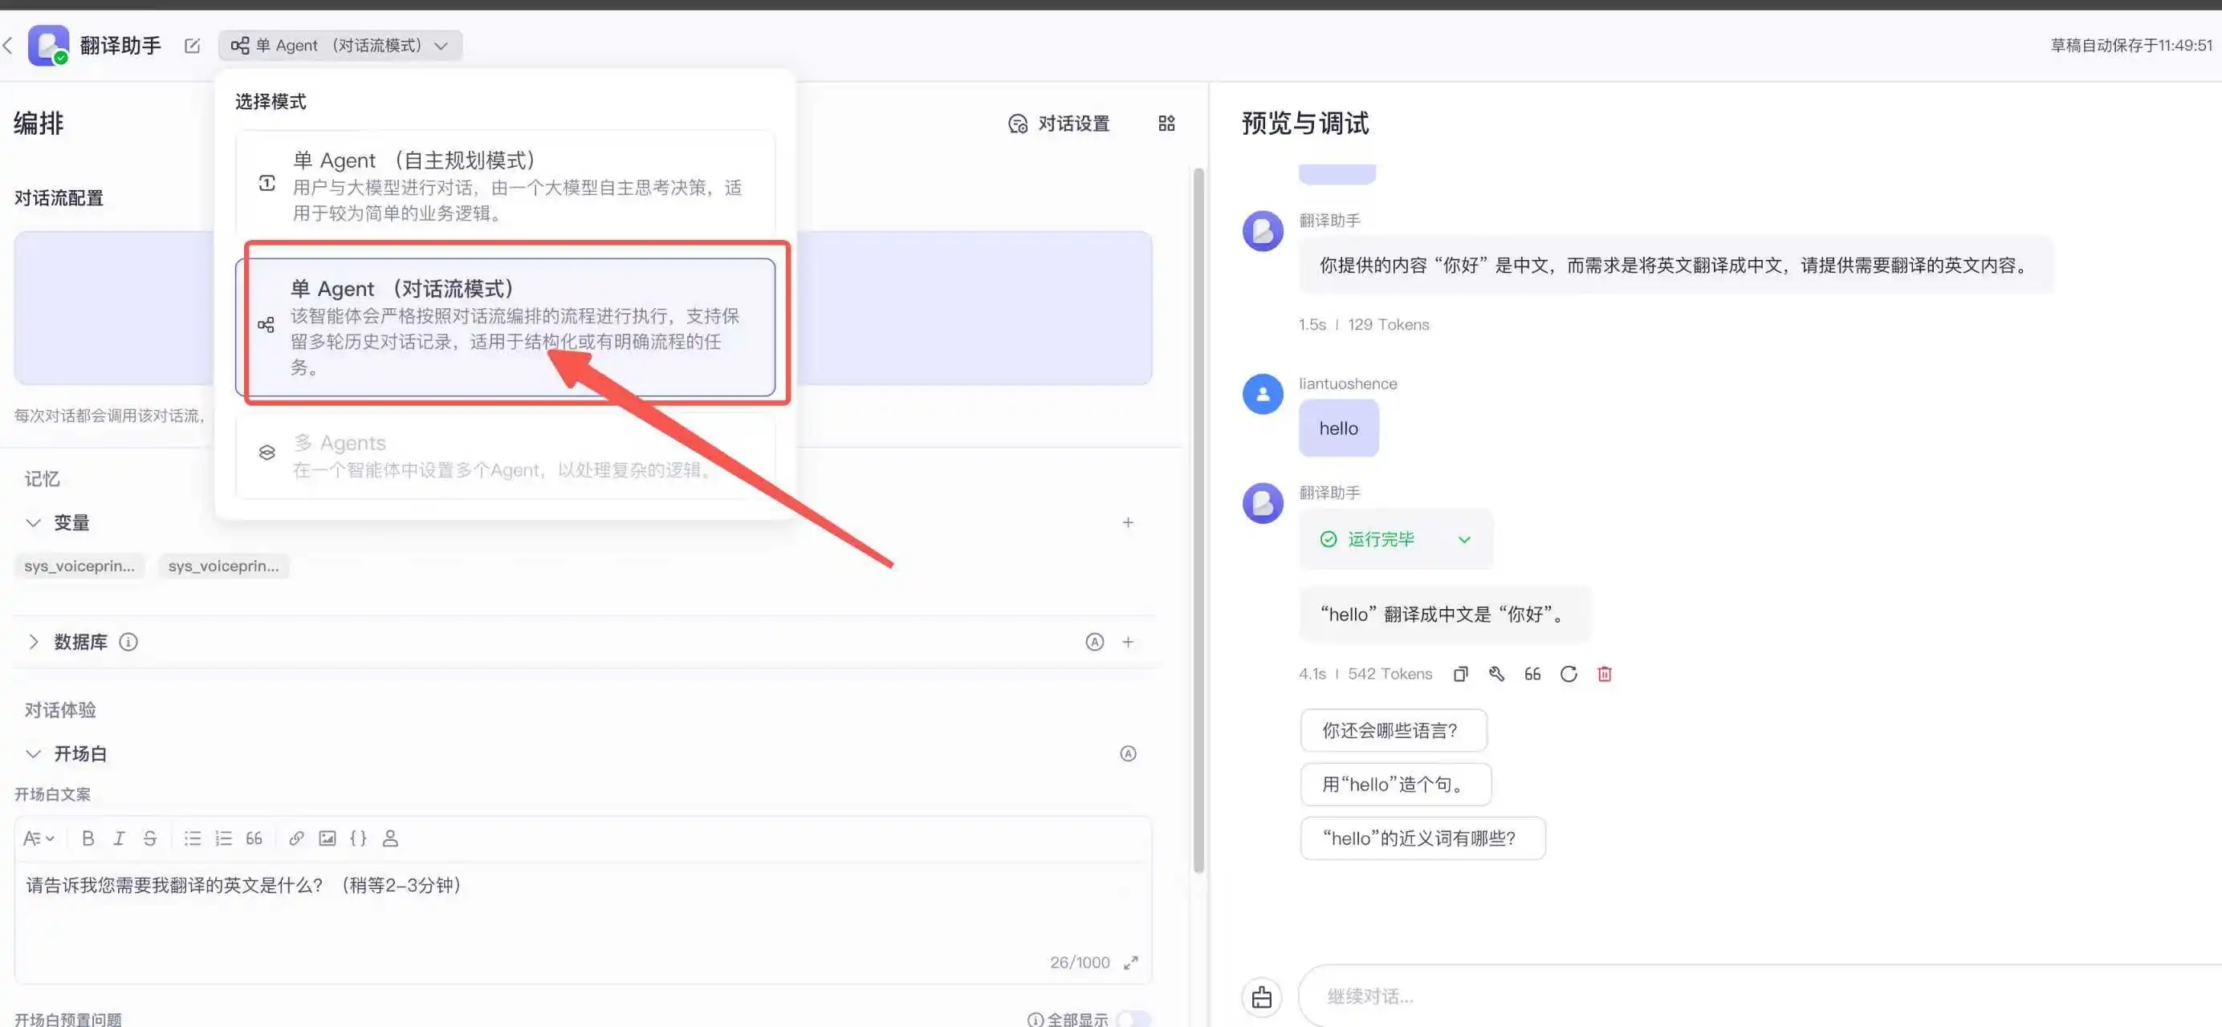
Task: Insert image with the editor image icon
Action: (x=327, y=838)
